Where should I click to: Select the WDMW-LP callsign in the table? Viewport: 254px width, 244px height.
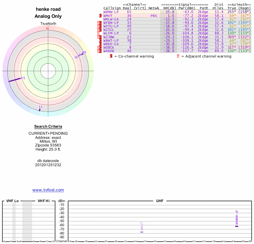[111, 12]
